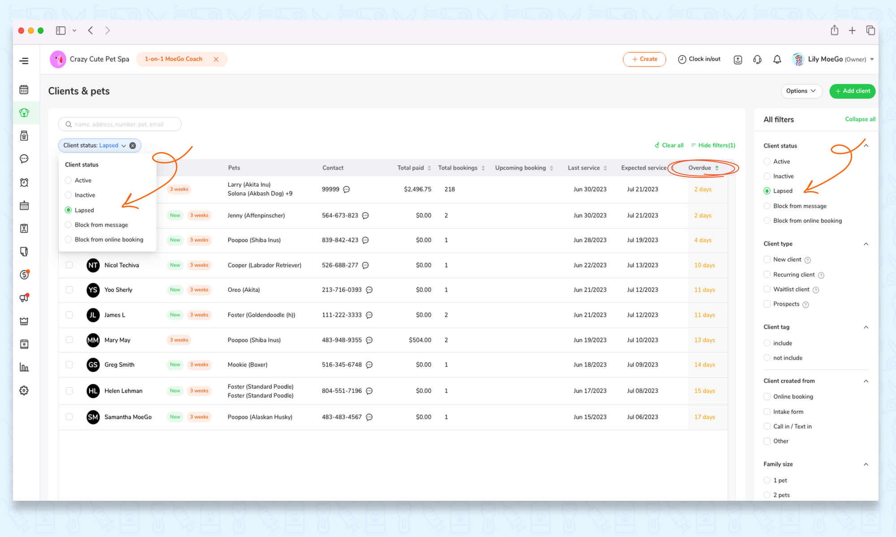This screenshot has width=896, height=537.
Task: Open the Options dropdown
Action: point(801,91)
